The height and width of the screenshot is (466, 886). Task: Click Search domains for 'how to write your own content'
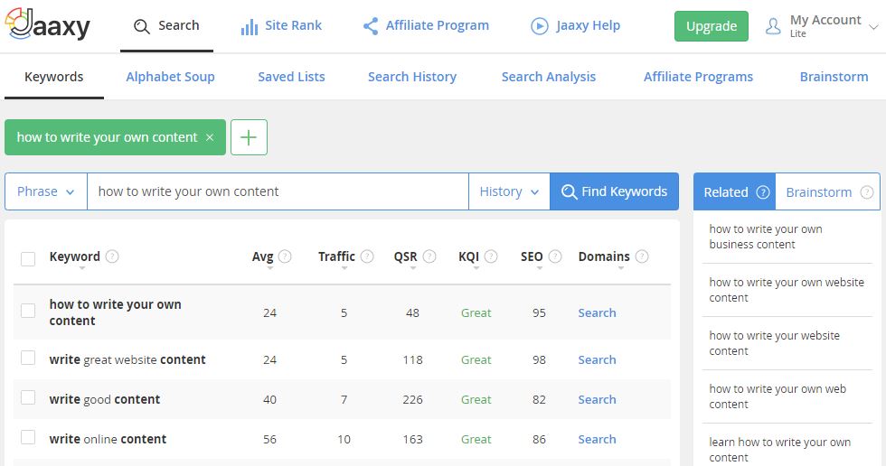click(x=597, y=313)
